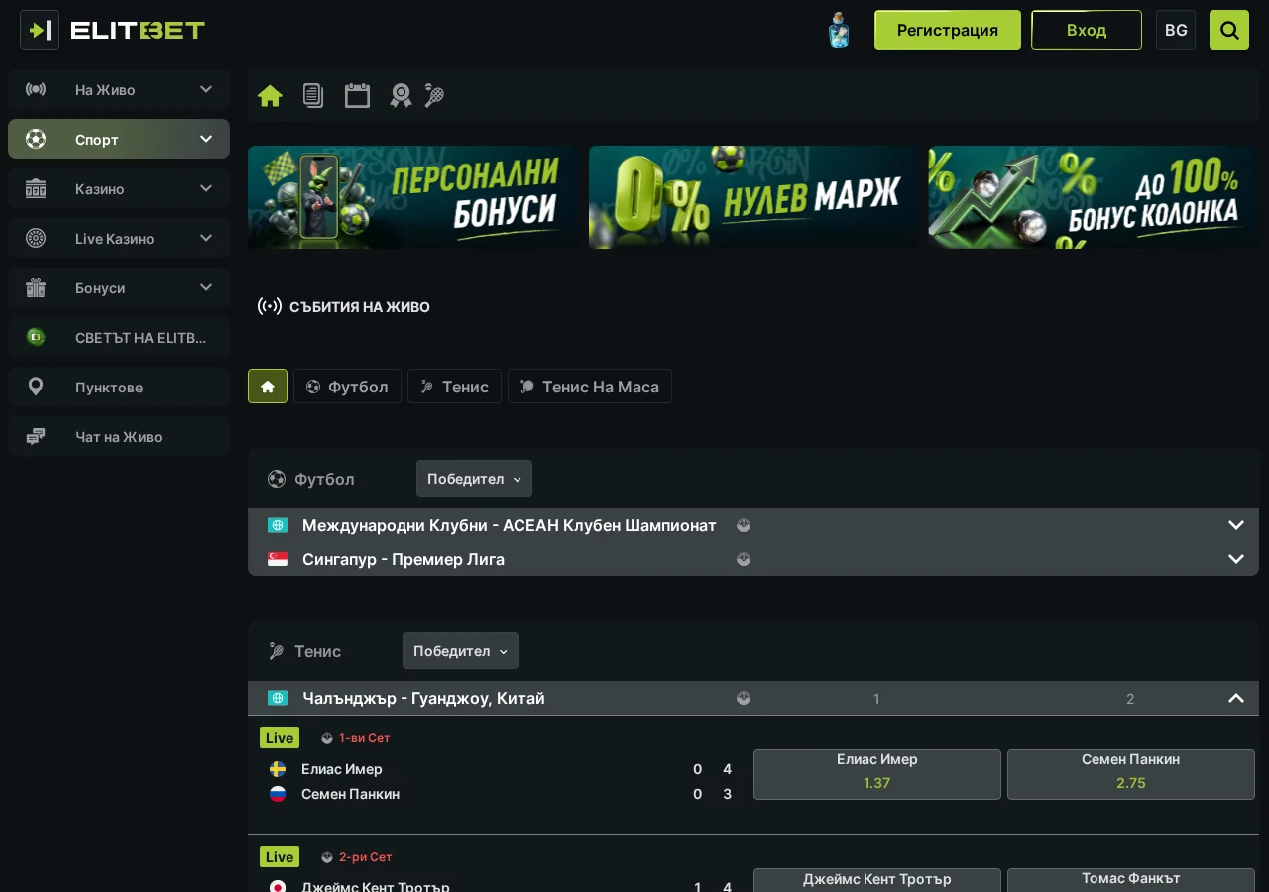Click the green icon beside СВЕТЪТ НА ELITB...
Screen dimensions: 1269x892
[x=36, y=337]
